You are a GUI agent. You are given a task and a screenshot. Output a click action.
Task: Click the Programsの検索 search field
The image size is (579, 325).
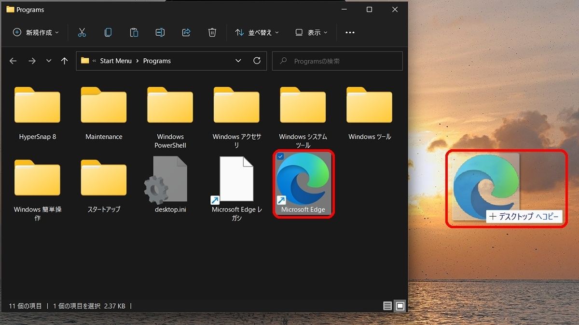pos(337,61)
